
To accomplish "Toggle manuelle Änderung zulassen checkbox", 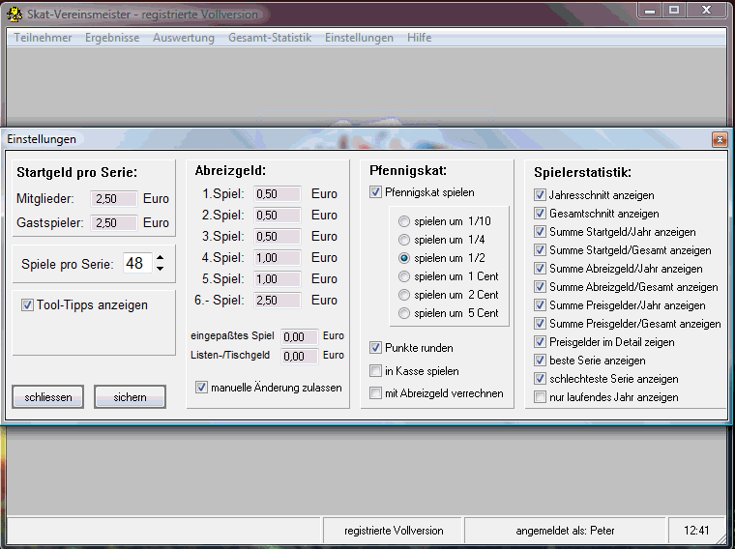I will tap(201, 388).
